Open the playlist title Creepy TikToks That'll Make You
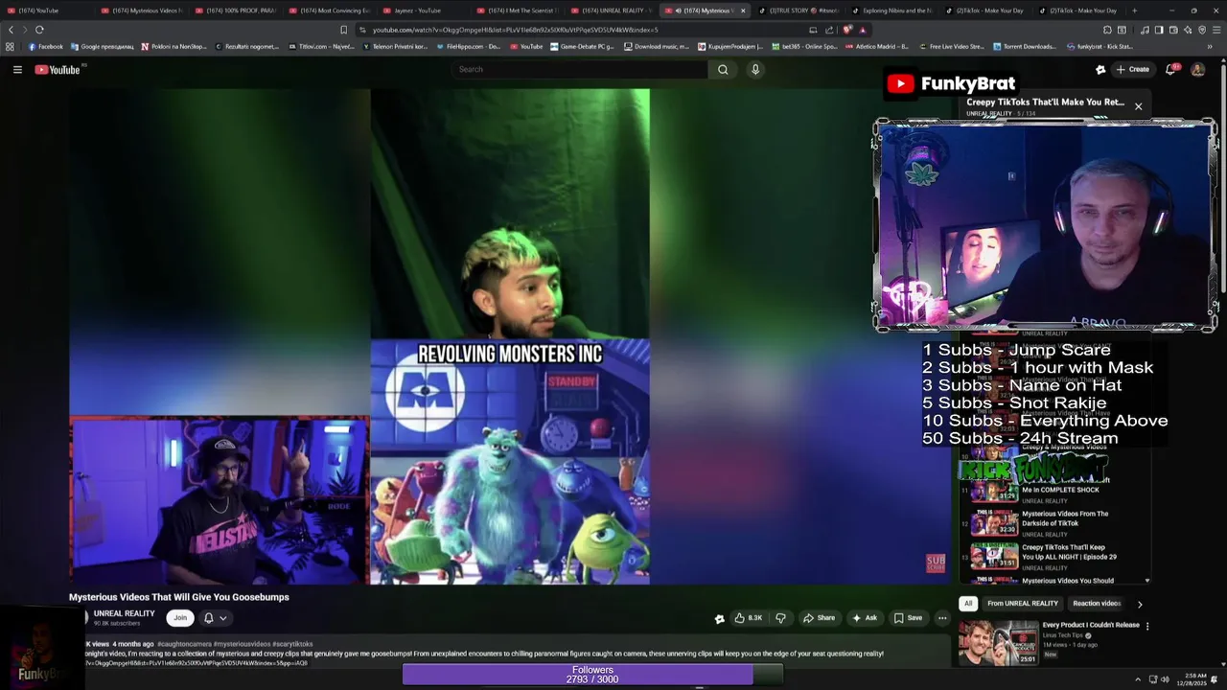 pos(1045,102)
